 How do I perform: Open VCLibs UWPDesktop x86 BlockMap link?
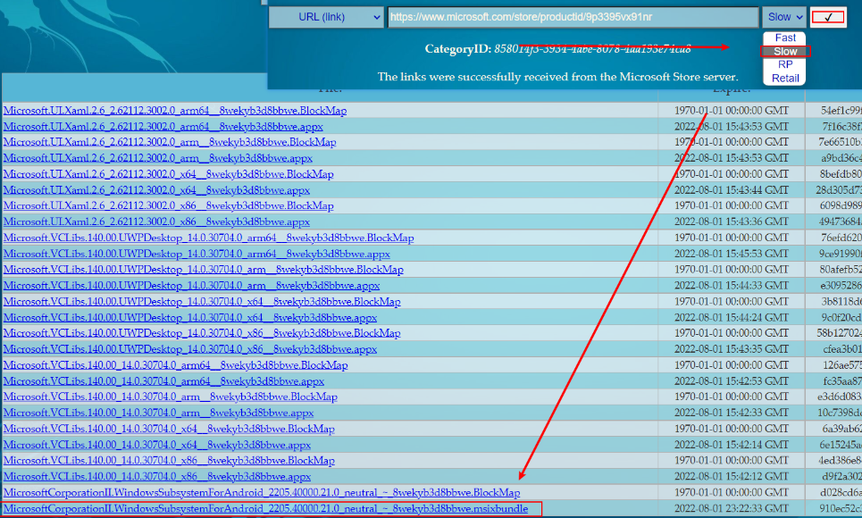click(x=202, y=333)
